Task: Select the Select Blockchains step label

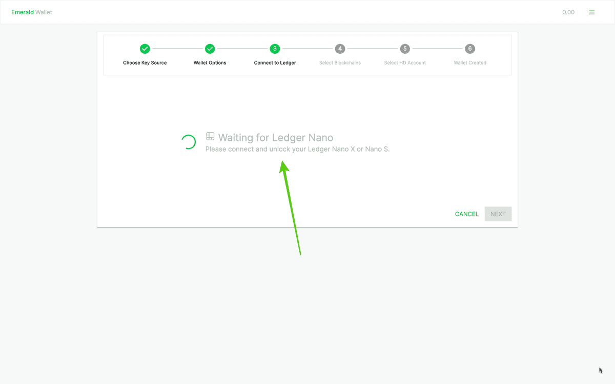Action: pyautogui.click(x=340, y=62)
